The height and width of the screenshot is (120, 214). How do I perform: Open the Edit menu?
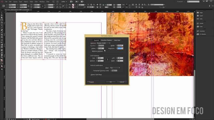tap(10, 2)
